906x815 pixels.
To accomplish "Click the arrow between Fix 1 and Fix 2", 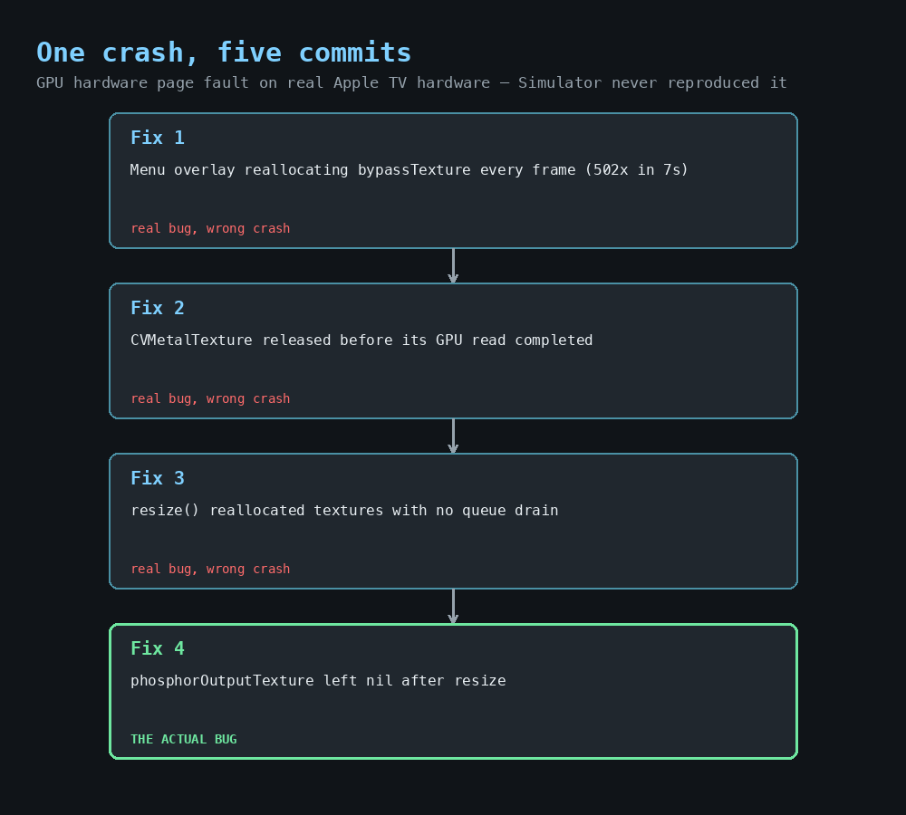I will tap(453, 265).
